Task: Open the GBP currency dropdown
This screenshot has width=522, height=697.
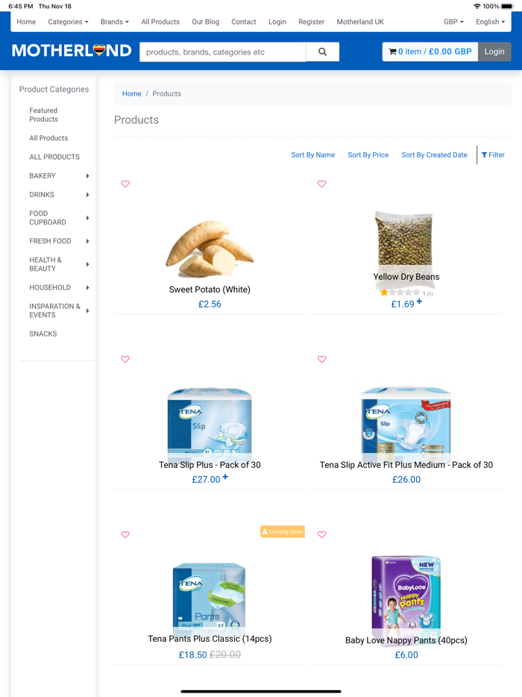Action: click(x=453, y=22)
